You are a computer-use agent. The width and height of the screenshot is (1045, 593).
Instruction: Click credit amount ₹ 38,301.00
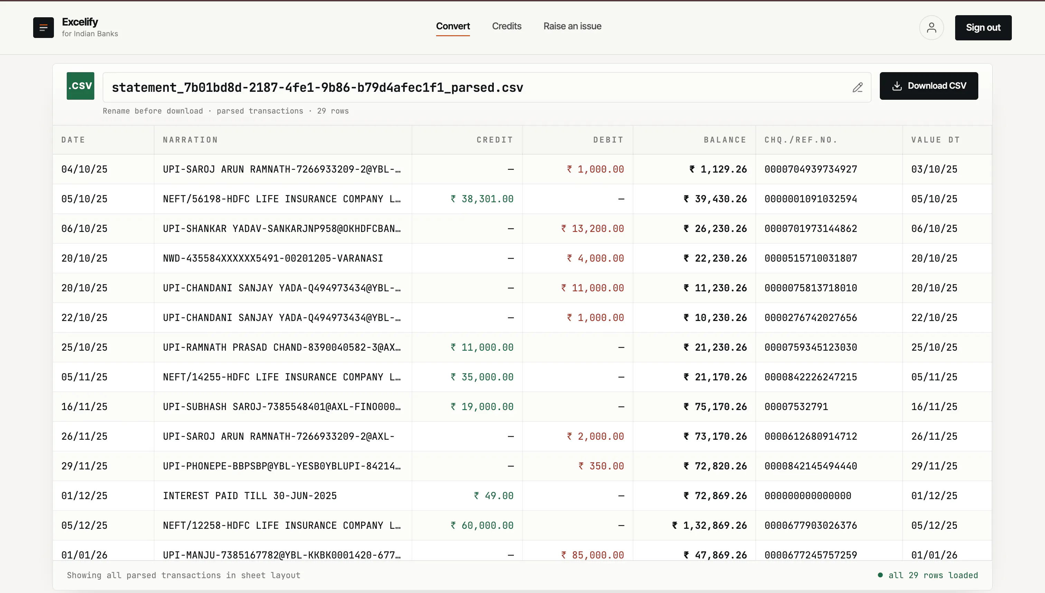tap(482, 199)
